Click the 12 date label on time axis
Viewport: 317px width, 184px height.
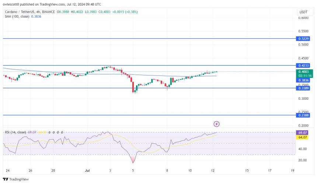(213, 171)
